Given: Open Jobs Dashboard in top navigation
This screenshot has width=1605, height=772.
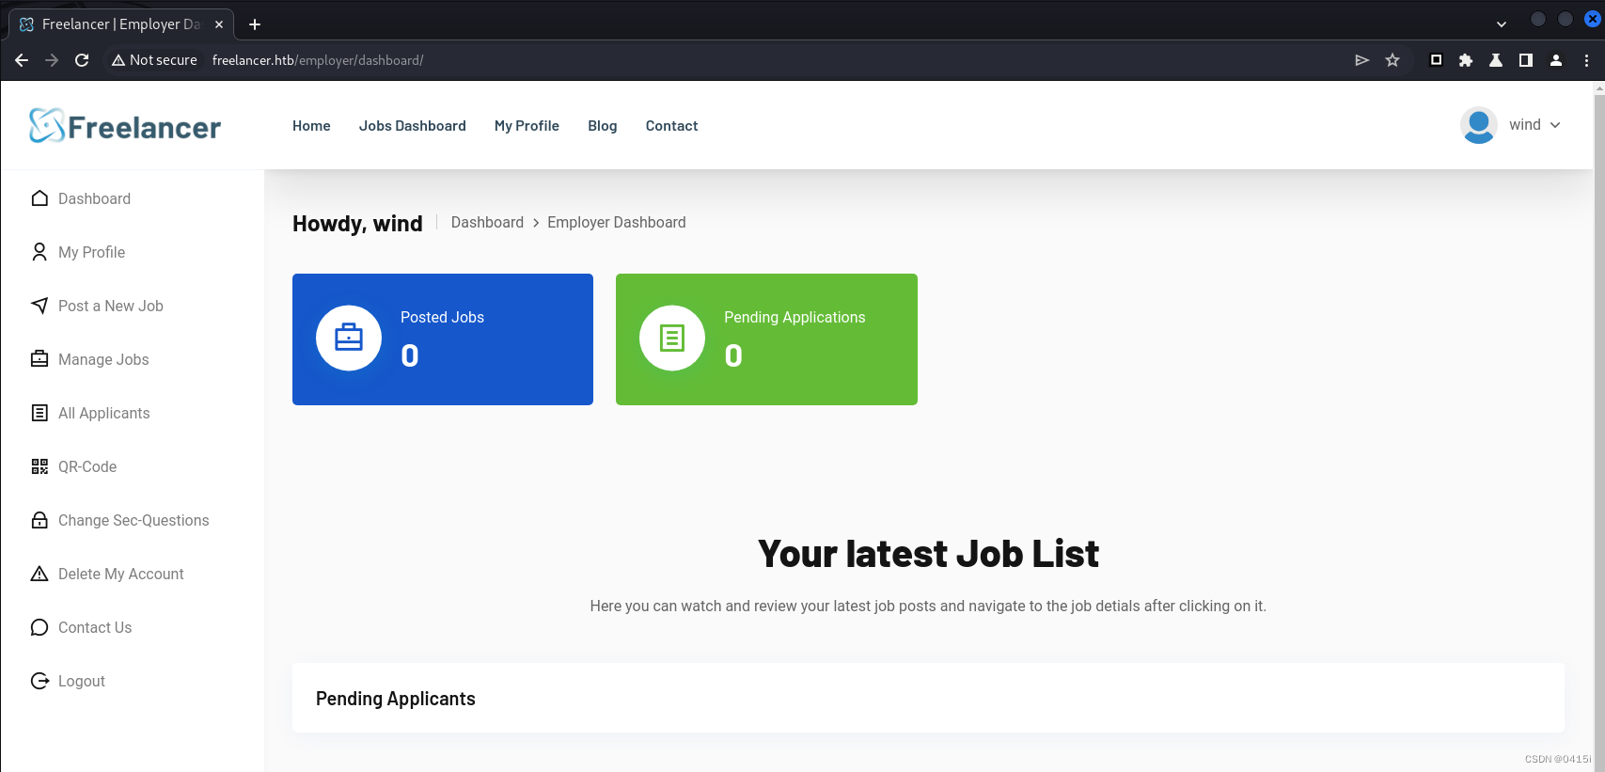Looking at the screenshot, I should [413, 126].
